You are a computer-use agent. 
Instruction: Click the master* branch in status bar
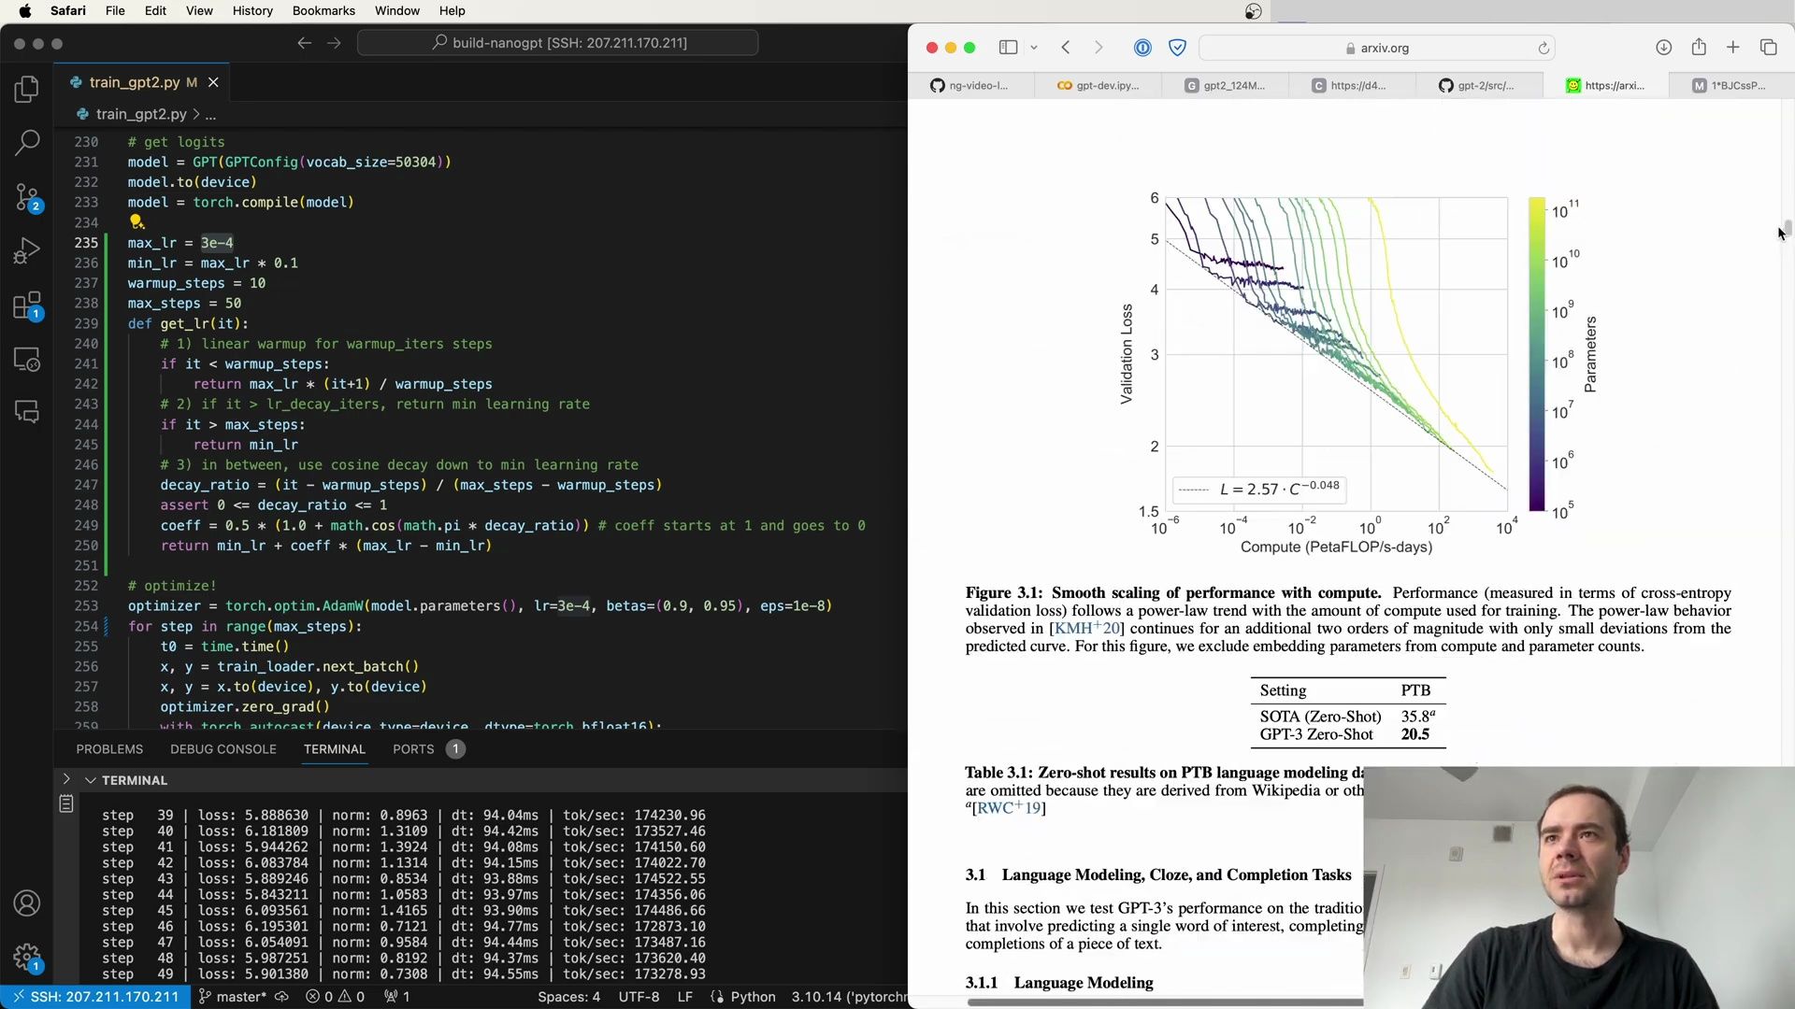[234, 997]
